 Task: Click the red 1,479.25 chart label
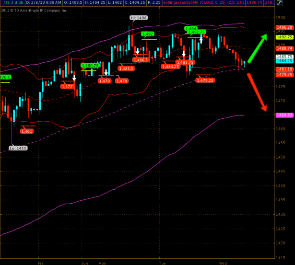point(205,80)
